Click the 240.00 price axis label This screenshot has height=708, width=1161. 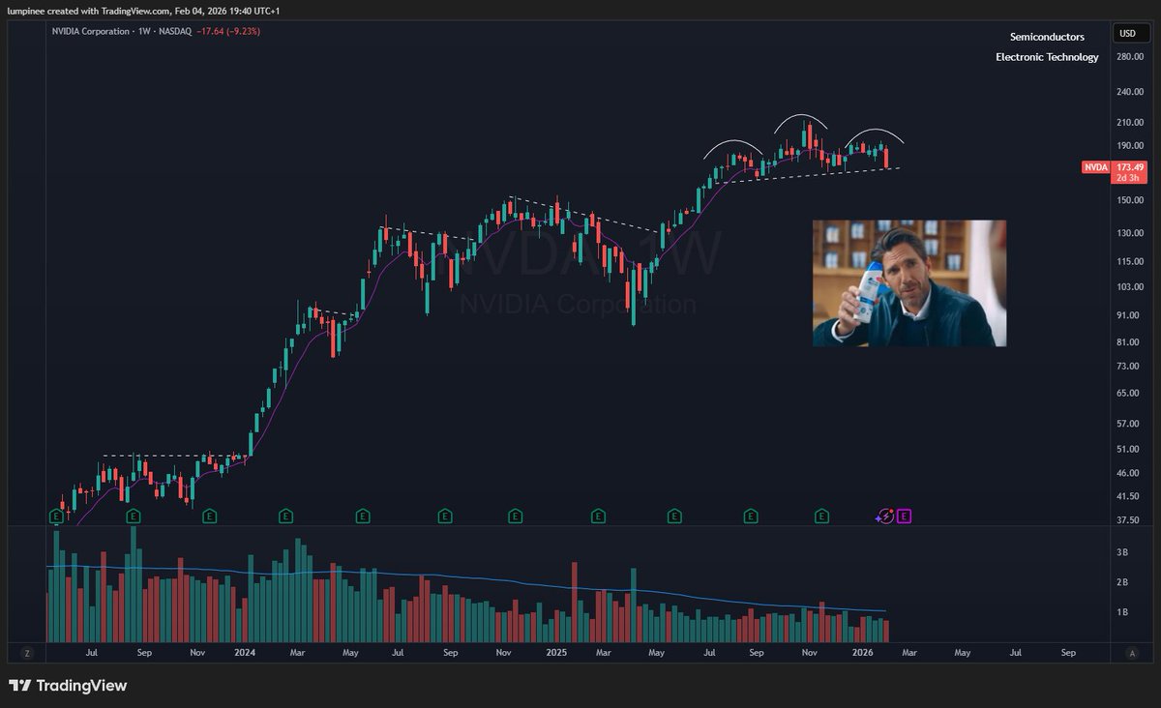click(x=1130, y=93)
